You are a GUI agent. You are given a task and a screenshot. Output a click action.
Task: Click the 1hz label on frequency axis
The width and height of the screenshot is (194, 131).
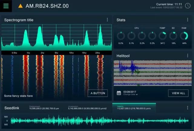(x=28, y=53)
